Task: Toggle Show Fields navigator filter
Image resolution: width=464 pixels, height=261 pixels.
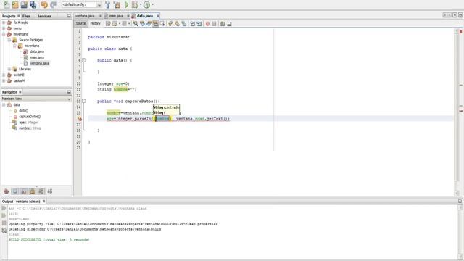Action: 15,191
